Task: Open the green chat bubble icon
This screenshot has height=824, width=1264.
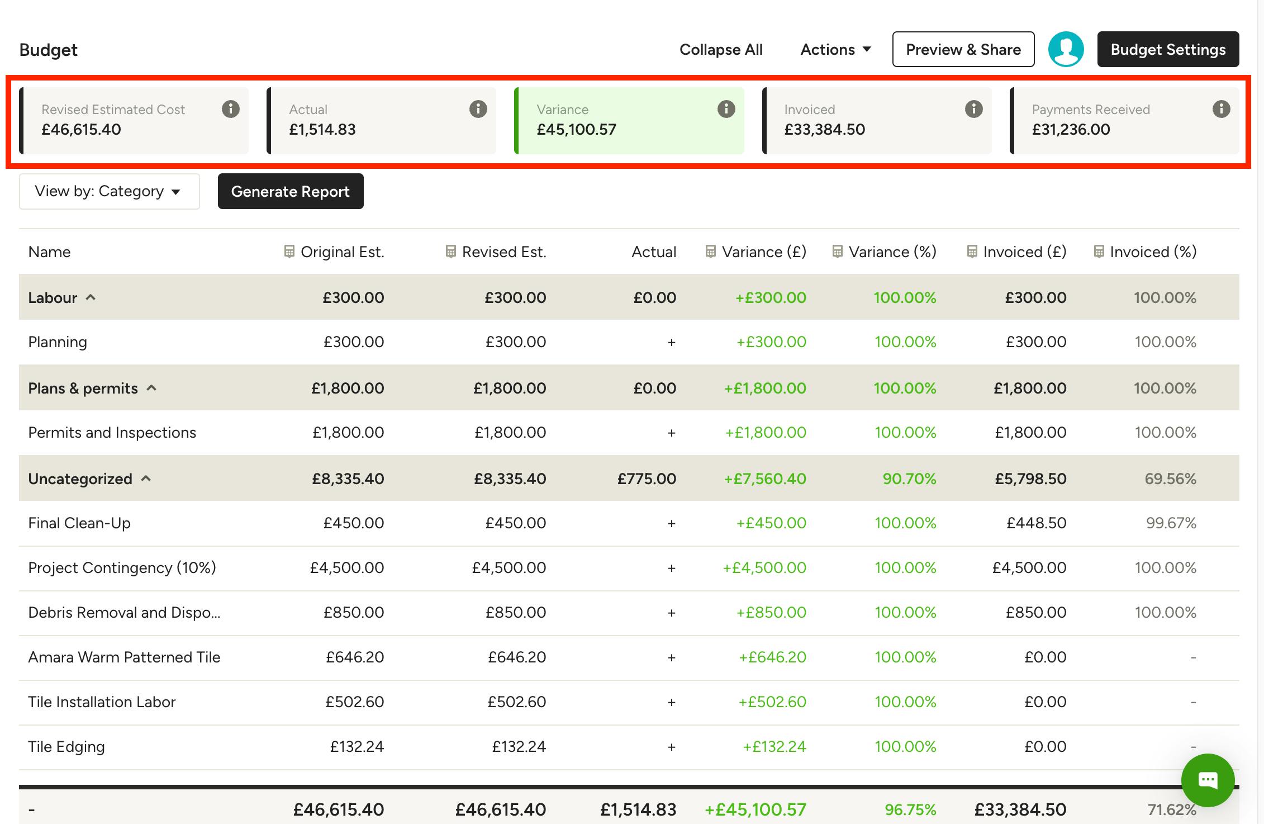Action: (x=1208, y=780)
